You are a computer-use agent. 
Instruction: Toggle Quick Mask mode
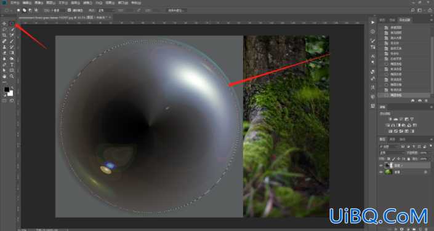4,101
